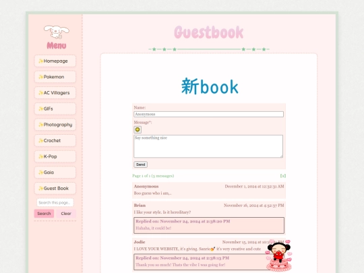Click timestamp November 16, 2024 at 4:52:37 PM
364x273 pixels.
tap(253, 206)
